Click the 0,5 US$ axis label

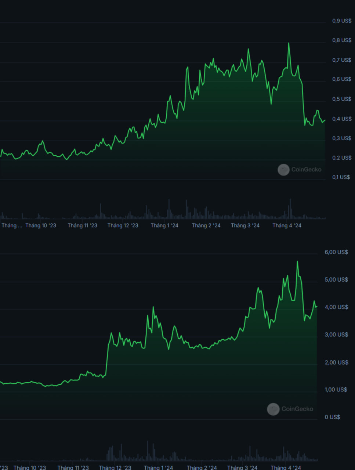click(x=342, y=99)
